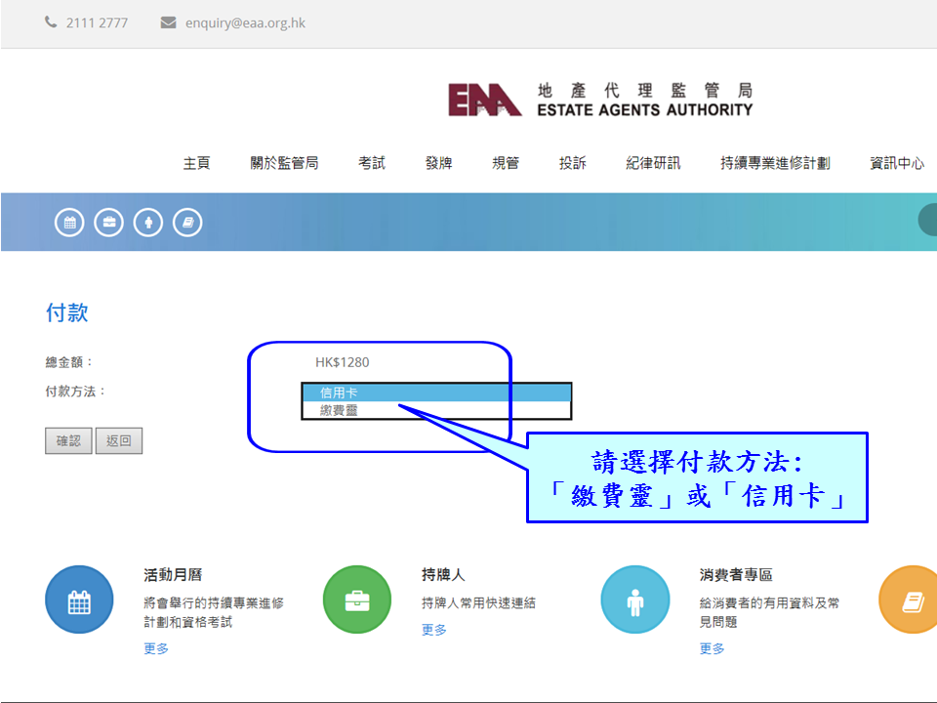Go to 發牌 in navigation
937x703 pixels.
pos(438,163)
